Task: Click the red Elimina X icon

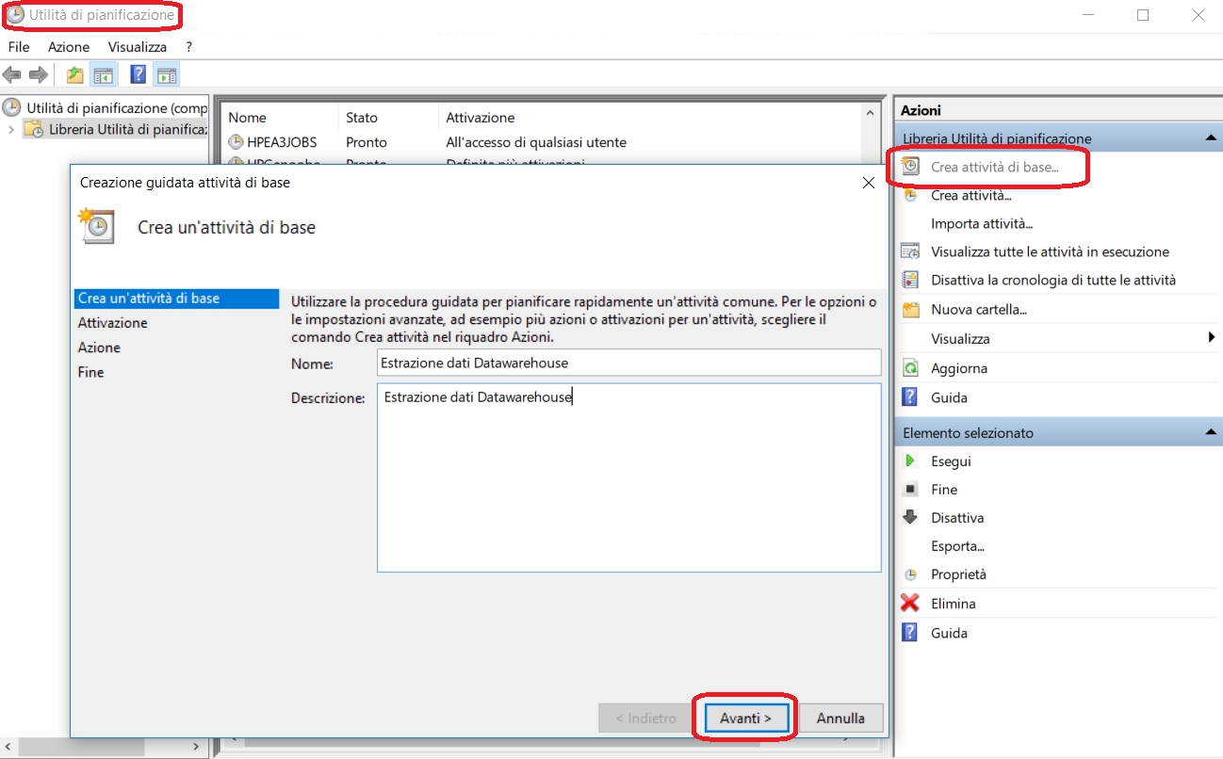Action: (910, 603)
